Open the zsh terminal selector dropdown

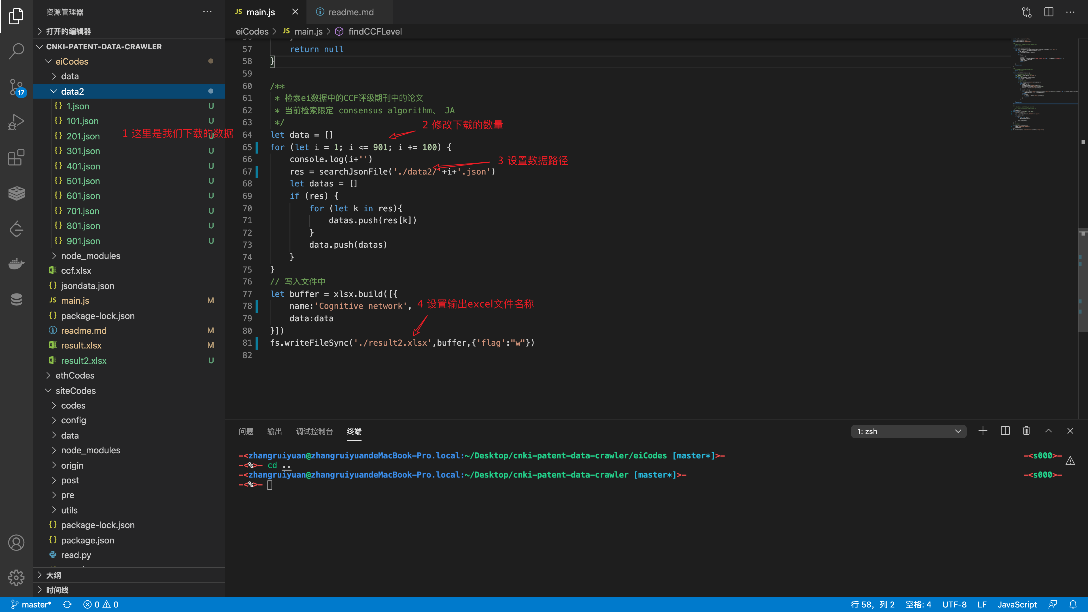[x=908, y=431]
